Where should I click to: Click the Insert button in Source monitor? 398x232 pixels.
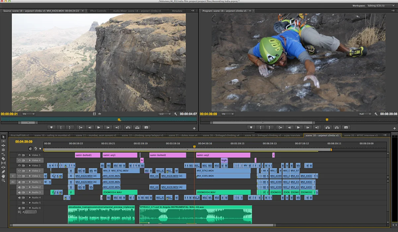coord(127,127)
